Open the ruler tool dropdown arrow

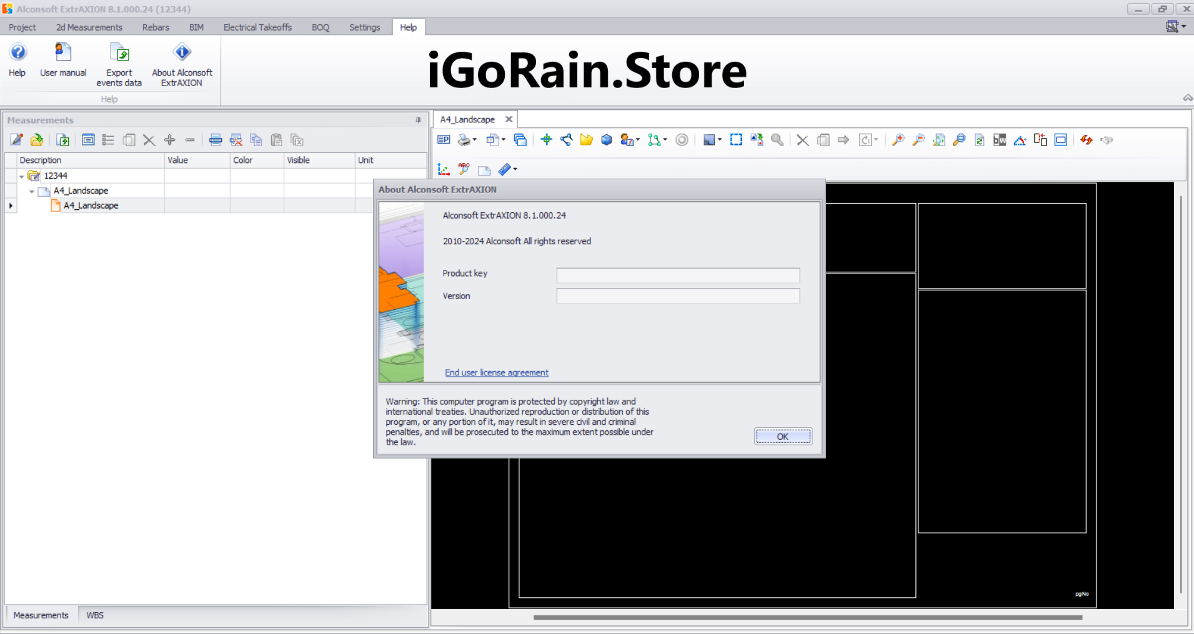(x=515, y=169)
